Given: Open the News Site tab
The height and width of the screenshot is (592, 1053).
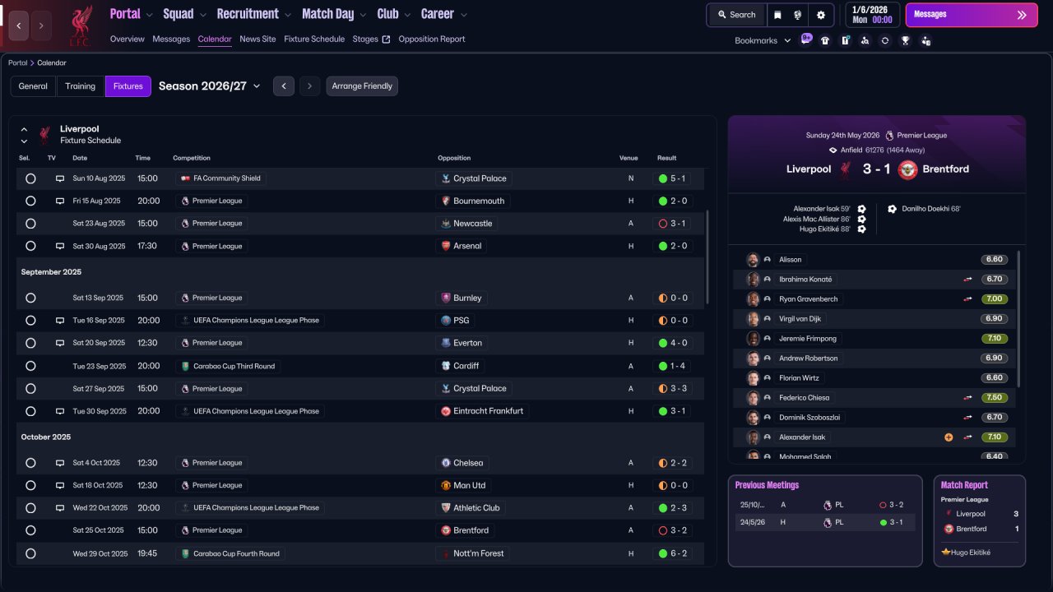Looking at the screenshot, I should (x=257, y=39).
